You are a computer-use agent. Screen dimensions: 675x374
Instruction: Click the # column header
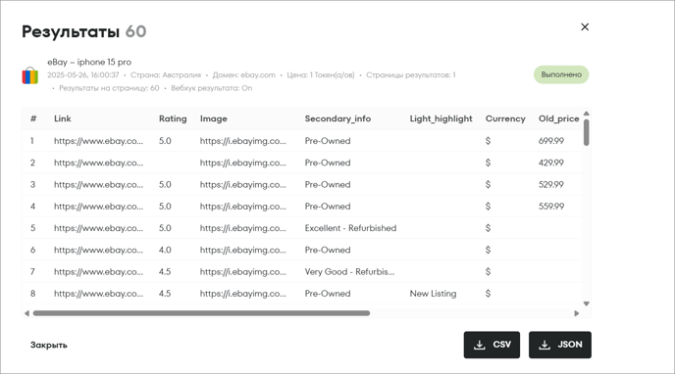click(x=33, y=118)
